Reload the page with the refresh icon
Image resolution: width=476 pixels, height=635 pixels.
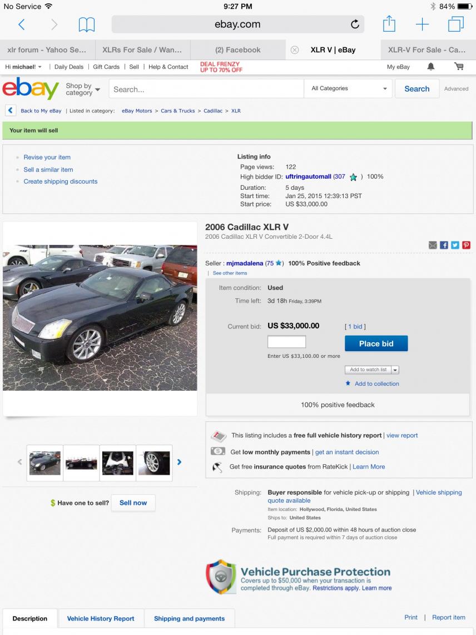click(x=355, y=24)
